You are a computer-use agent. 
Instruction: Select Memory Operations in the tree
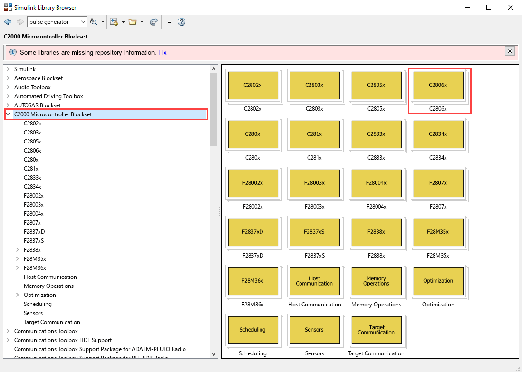click(48, 286)
